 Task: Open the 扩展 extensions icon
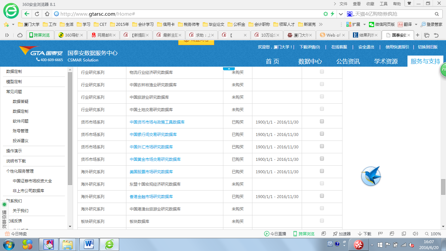pos(353,25)
